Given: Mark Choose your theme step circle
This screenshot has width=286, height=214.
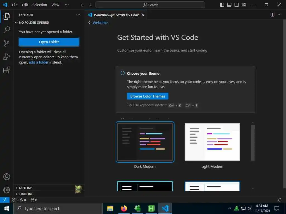Looking at the screenshot, I should tap(123, 73).
